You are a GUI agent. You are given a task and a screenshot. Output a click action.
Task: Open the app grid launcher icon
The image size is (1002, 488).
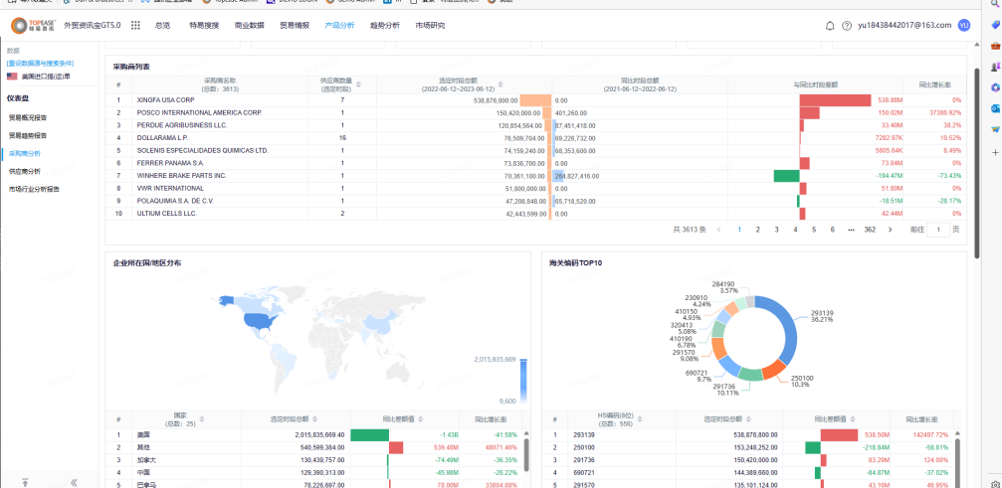click(135, 26)
